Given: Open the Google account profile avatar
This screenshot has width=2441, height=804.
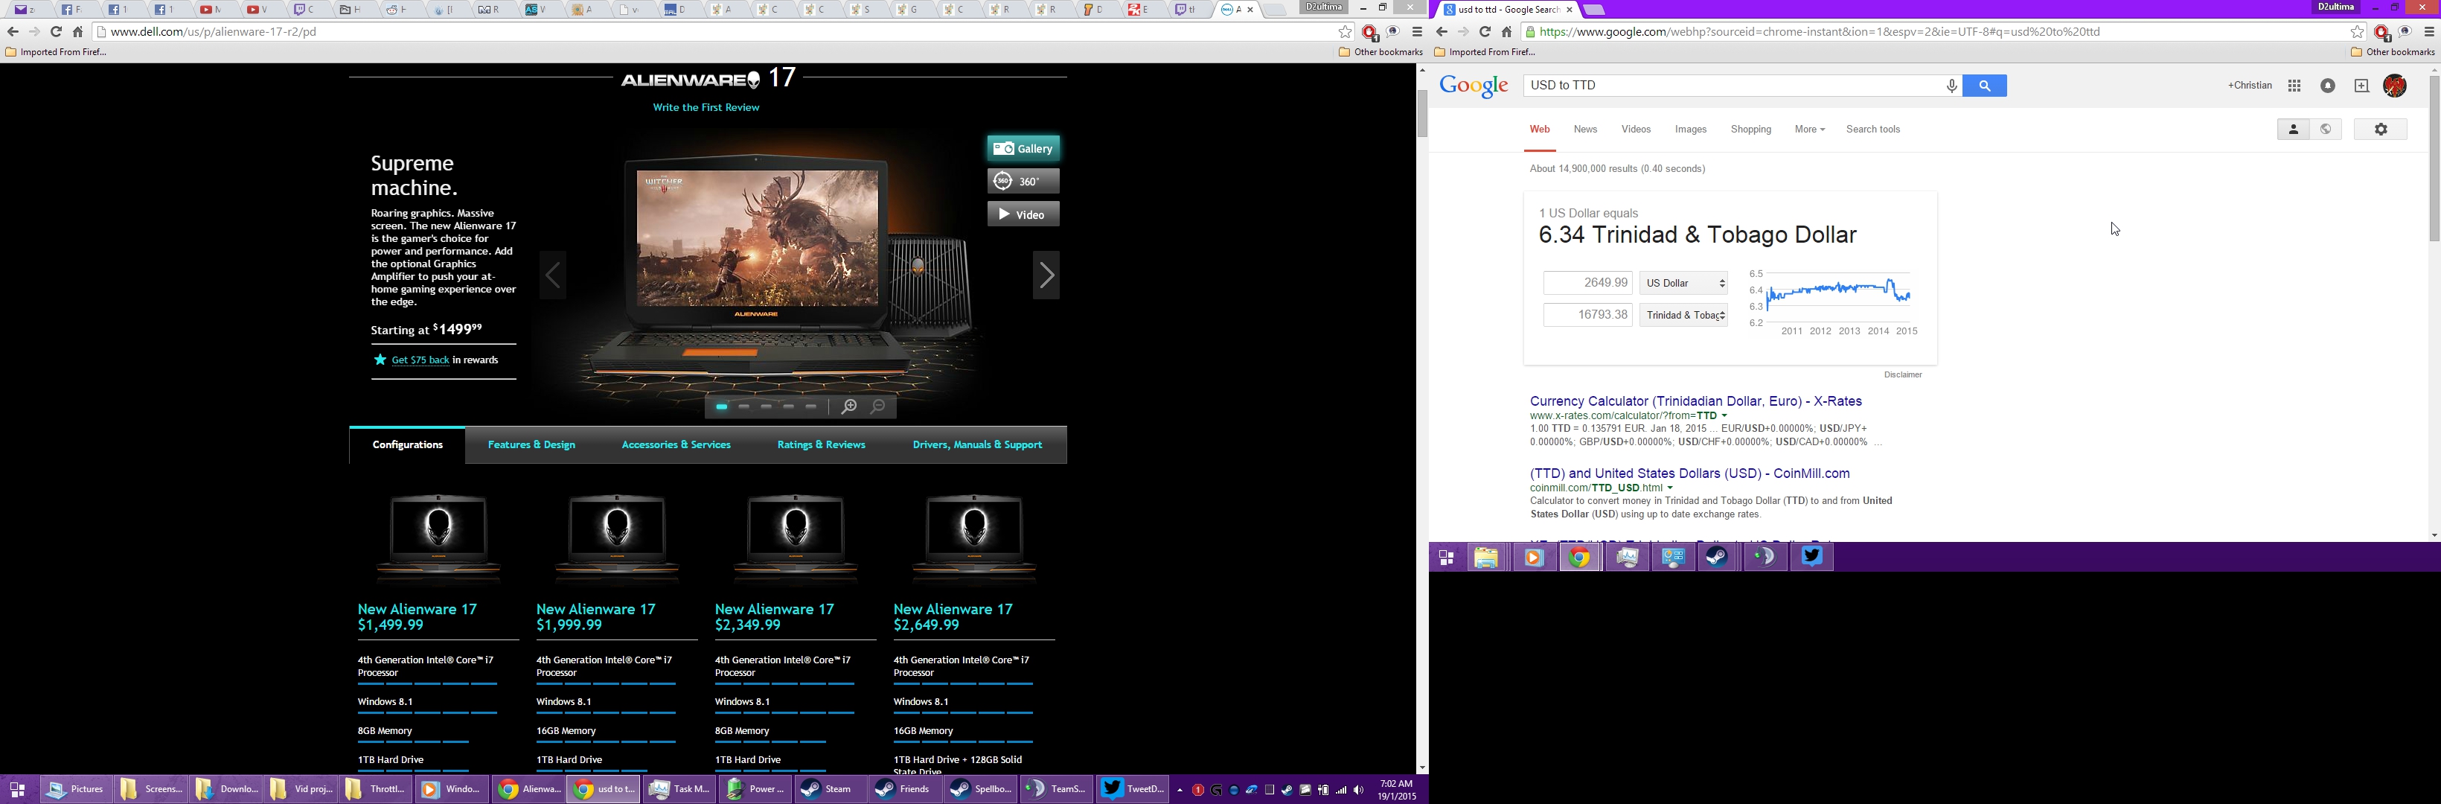Looking at the screenshot, I should pyautogui.click(x=2395, y=86).
